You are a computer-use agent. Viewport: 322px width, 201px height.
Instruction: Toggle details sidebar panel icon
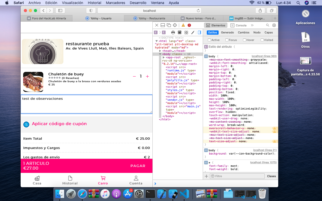(199, 32)
